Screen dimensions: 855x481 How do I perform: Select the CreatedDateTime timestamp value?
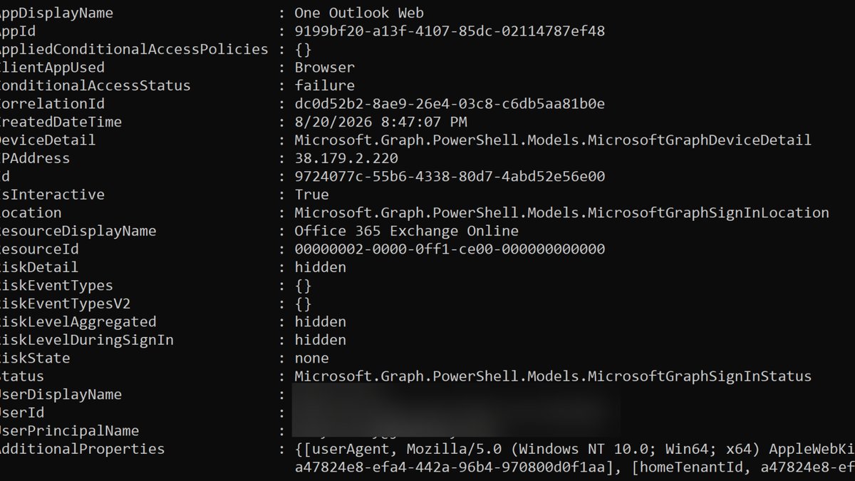click(x=380, y=122)
